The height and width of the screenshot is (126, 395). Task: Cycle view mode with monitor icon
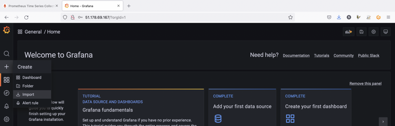click(x=386, y=32)
